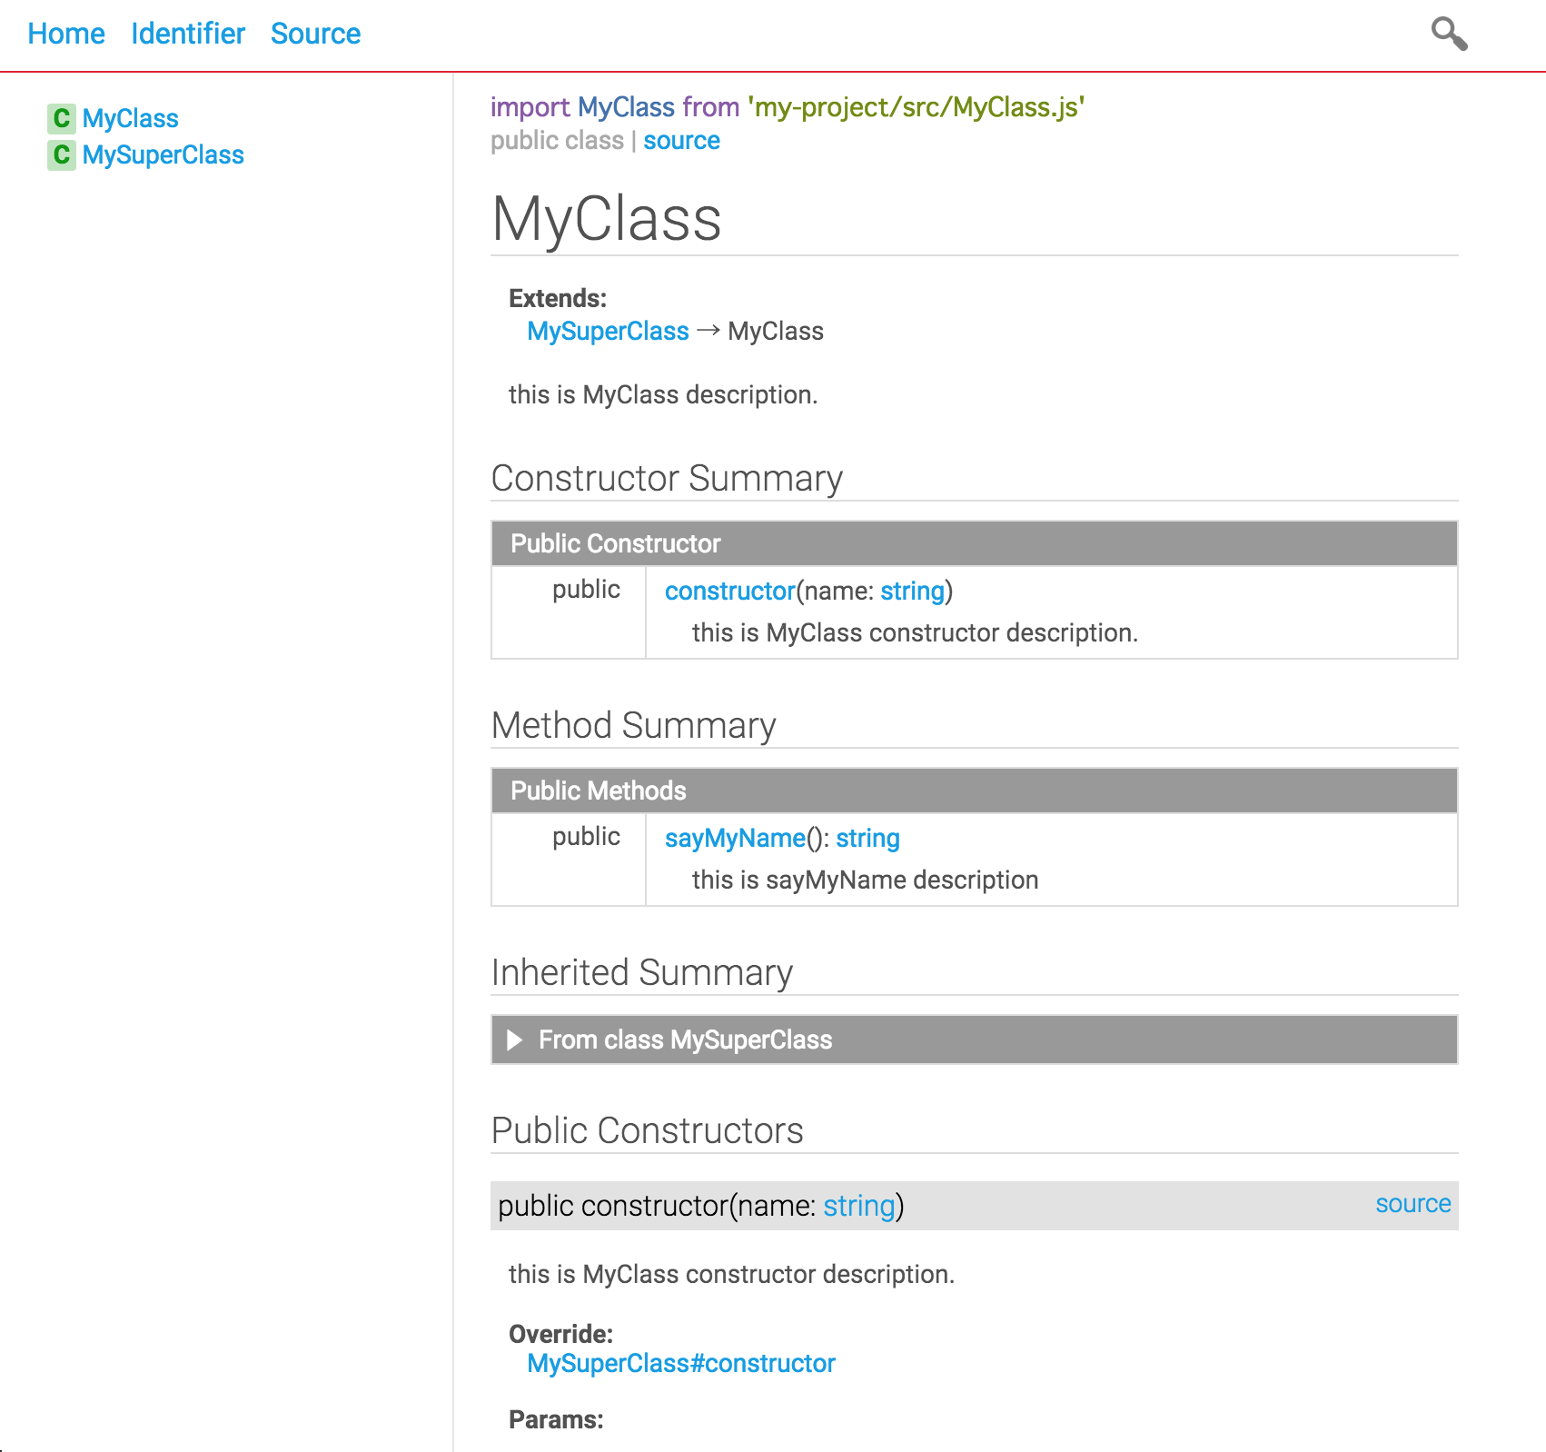Click the MyClass page heading
This screenshot has width=1546, height=1452.
(606, 219)
